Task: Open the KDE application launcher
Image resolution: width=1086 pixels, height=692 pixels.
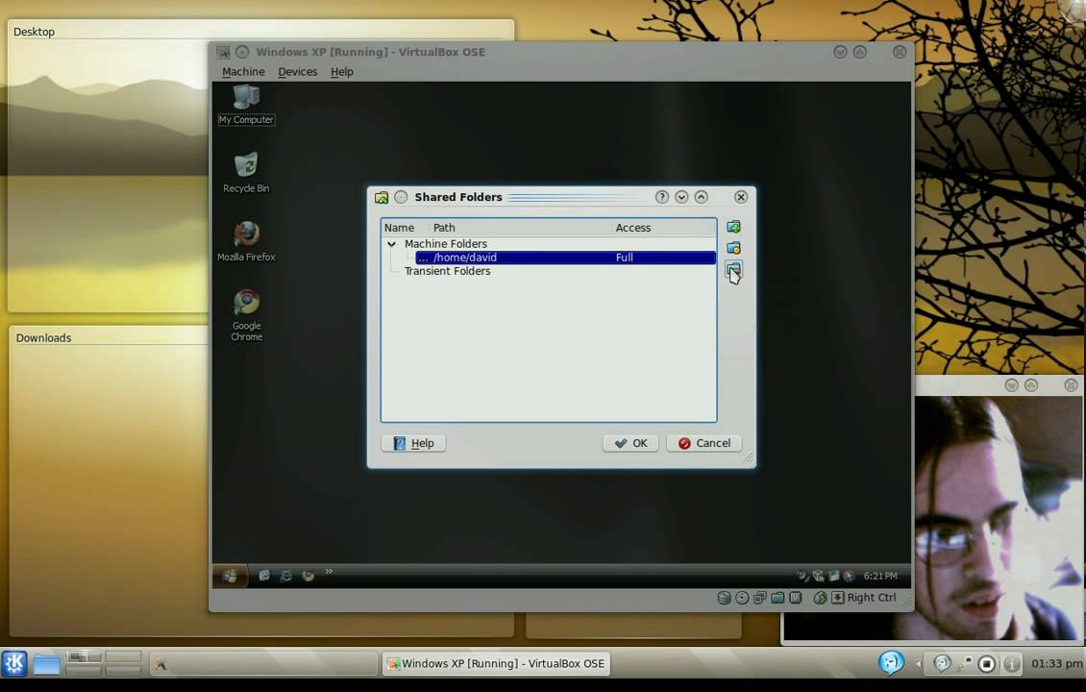Action: [13, 663]
